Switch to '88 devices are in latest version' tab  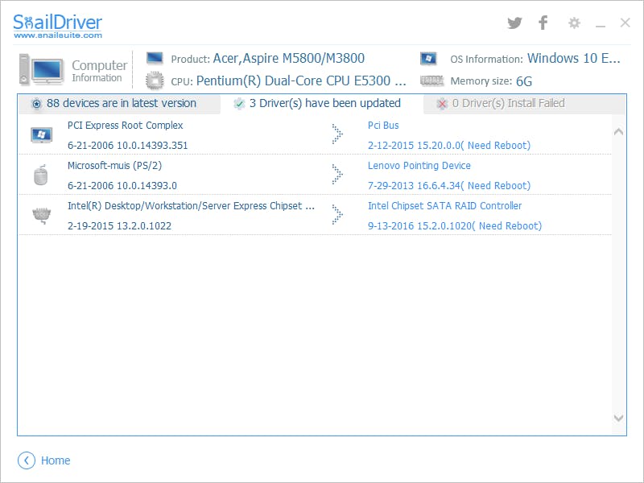[x=119, y=104]
